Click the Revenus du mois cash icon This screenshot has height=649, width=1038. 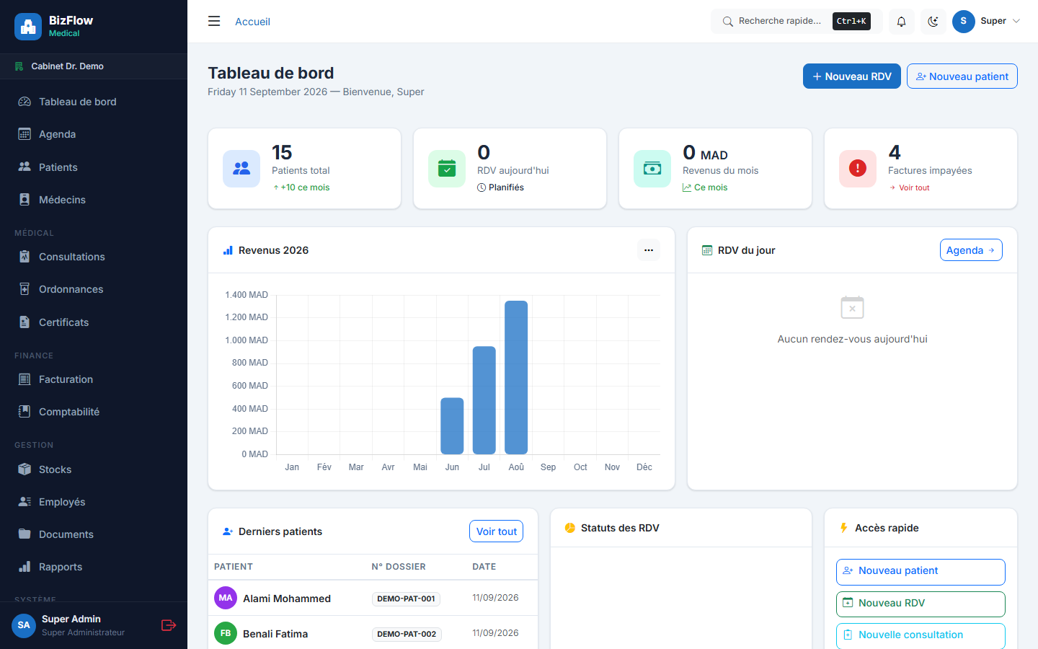652,169
